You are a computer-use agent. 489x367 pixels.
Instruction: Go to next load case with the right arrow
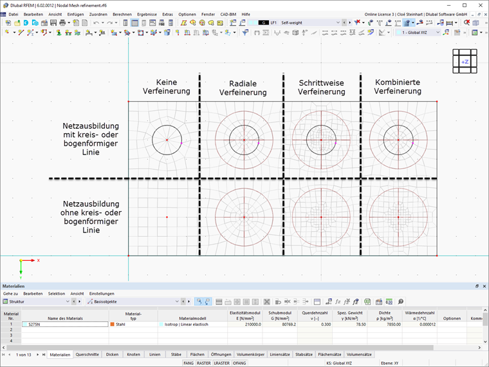pyautogui.click(x=349, y=23)
